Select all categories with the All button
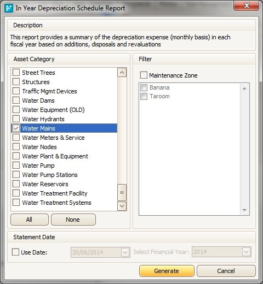 click(x=30, y=220)
